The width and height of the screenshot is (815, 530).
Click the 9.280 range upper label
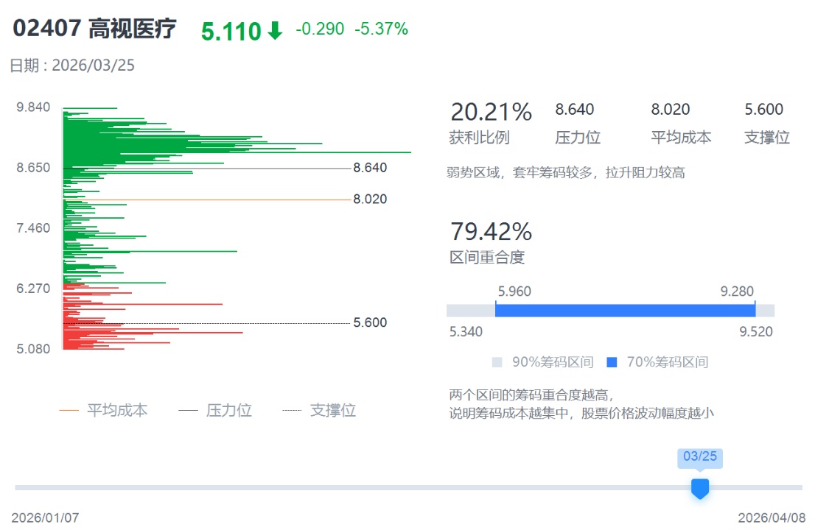(736, 291)
